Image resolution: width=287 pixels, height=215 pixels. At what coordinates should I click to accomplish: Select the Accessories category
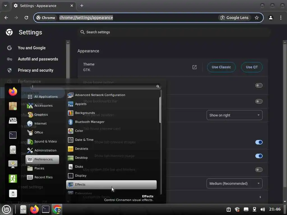pos(43,106)
